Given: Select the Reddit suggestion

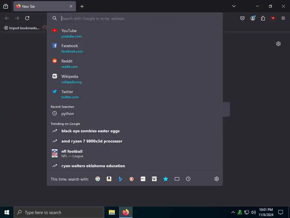Looking at the screenshot, I should [135, 64].
